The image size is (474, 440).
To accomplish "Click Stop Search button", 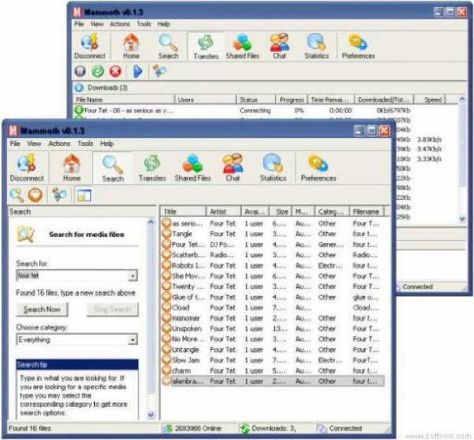I will [x=113, y=309].
